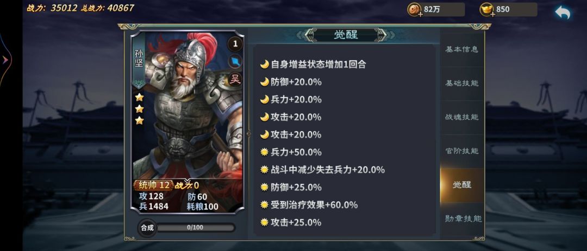Switch to the 基础技能 tab
This screenshot has height=251, width=587.
click(x=461, y=83)
